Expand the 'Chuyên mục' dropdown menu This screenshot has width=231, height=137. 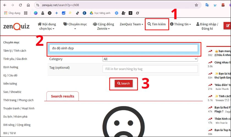pyautogui.click(x=75, y=26)
